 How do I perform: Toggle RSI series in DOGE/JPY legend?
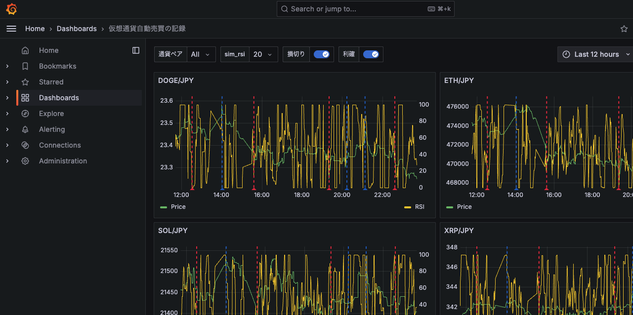point(420,207)
